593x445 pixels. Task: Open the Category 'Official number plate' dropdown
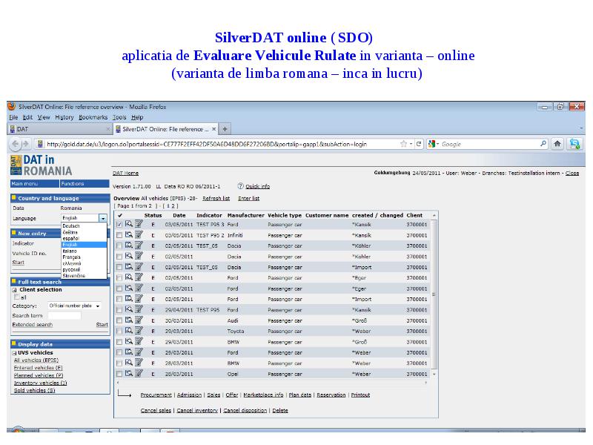75,306
